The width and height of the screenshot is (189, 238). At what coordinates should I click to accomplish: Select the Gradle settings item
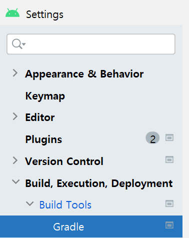(91, 226)
